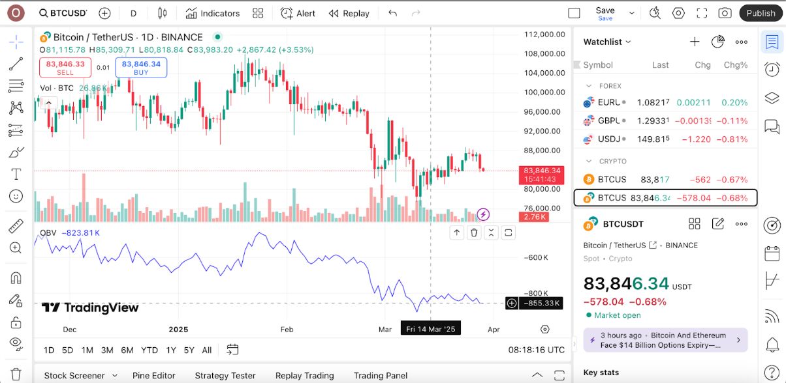Open the Alerts panel clock icon
Screen dimensions: 786x383
[x=772, y=70]
